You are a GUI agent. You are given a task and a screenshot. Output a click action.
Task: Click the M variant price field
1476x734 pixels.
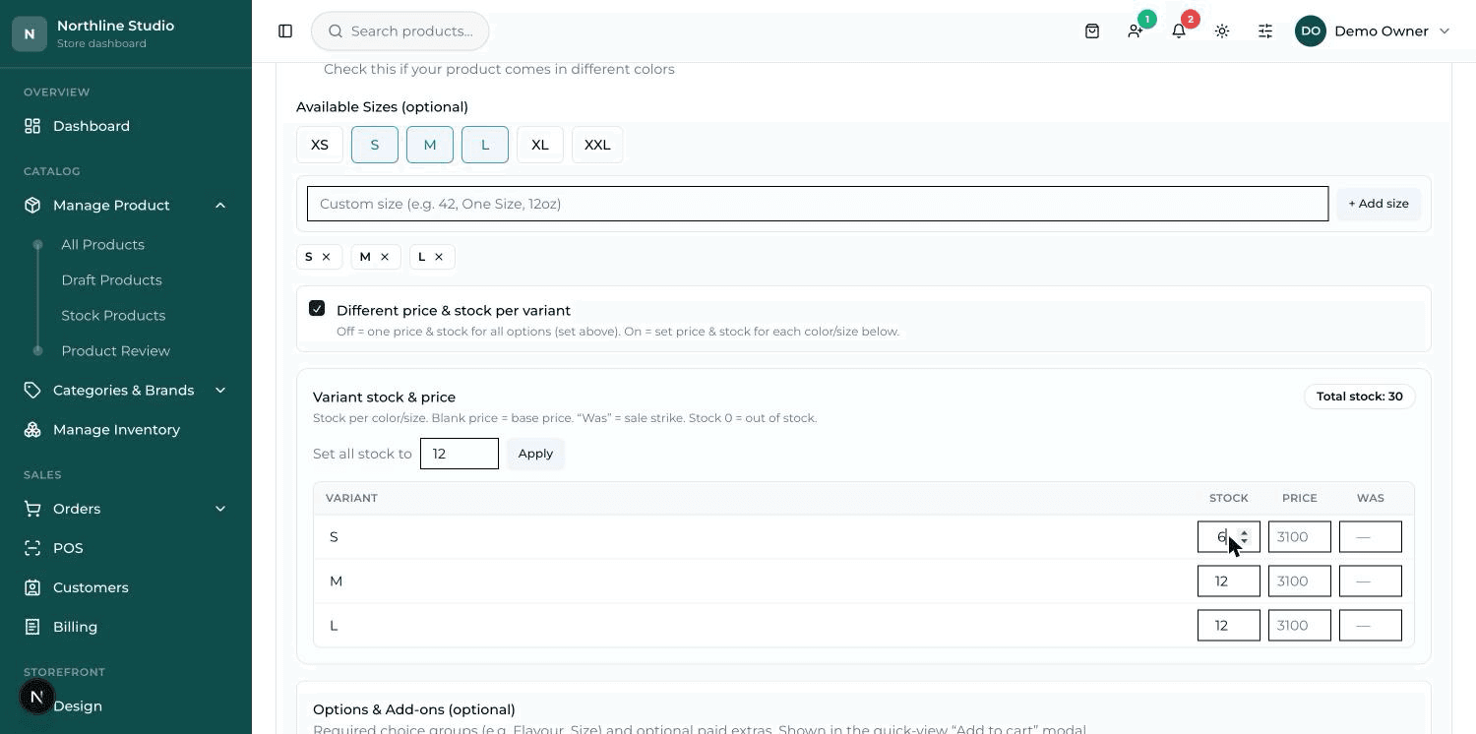click(x=1300, y=581)
